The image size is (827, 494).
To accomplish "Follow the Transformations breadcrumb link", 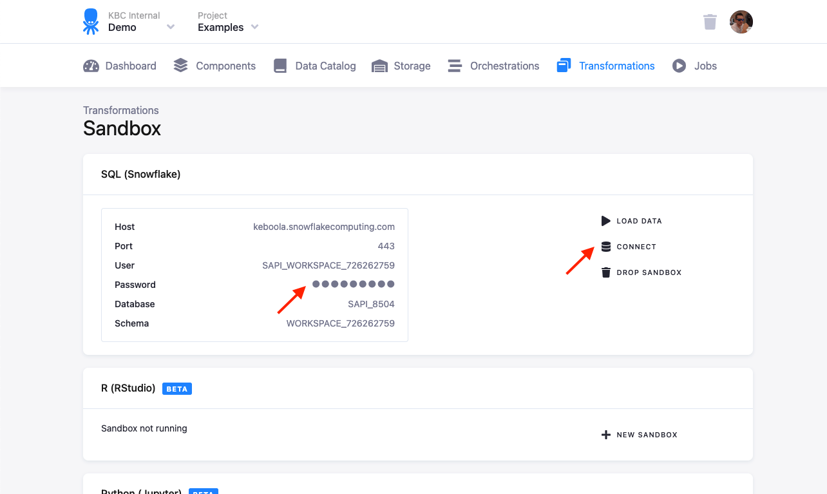I will [x=121, y=110].
